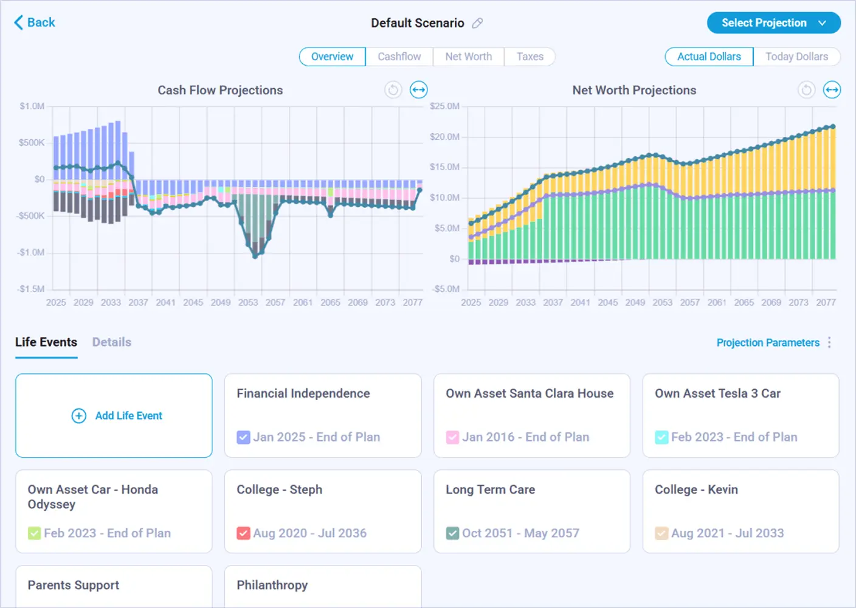The image size is (856, 608).
Task: Click the Add Life Event text
Action: tap(129, 416)
